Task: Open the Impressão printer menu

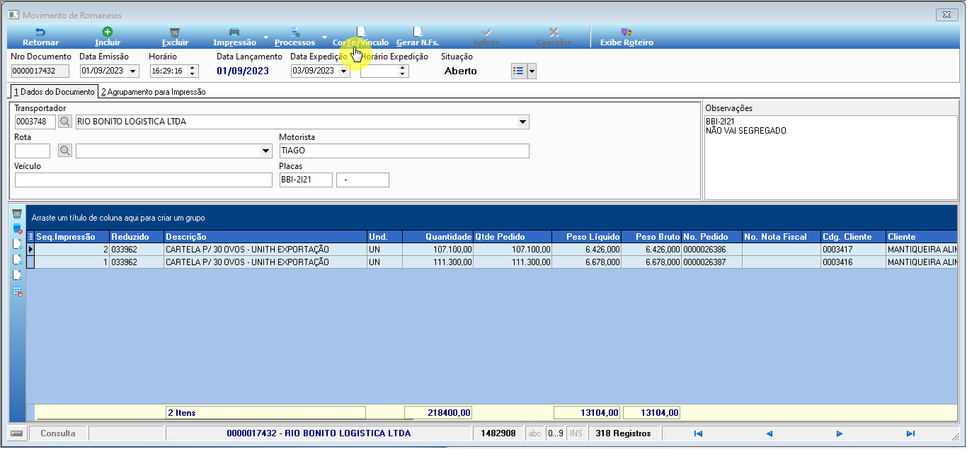Action: pos(234,37)
